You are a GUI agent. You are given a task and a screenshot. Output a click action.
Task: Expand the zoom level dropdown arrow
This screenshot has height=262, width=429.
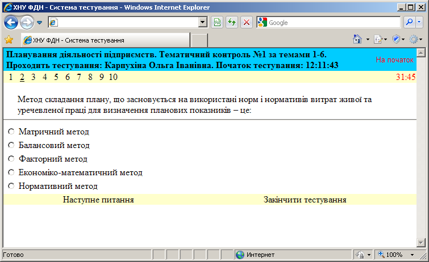click(x=412, y=255)
